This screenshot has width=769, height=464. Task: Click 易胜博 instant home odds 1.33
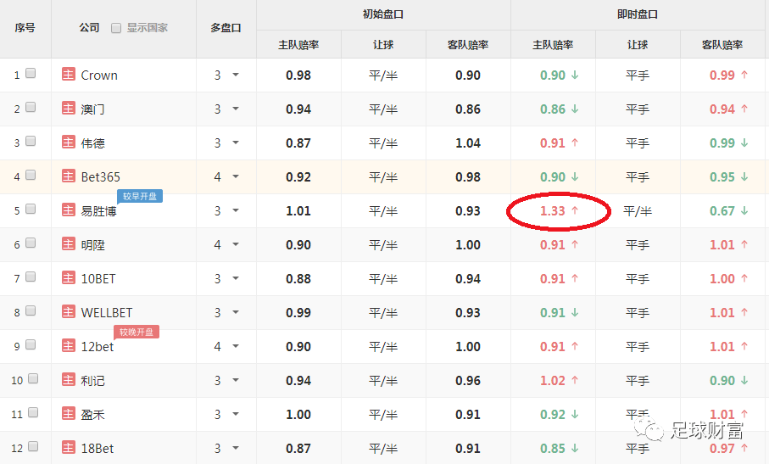click(553, 211)
